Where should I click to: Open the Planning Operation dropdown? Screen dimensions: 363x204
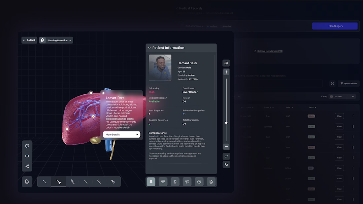(56, 40)
